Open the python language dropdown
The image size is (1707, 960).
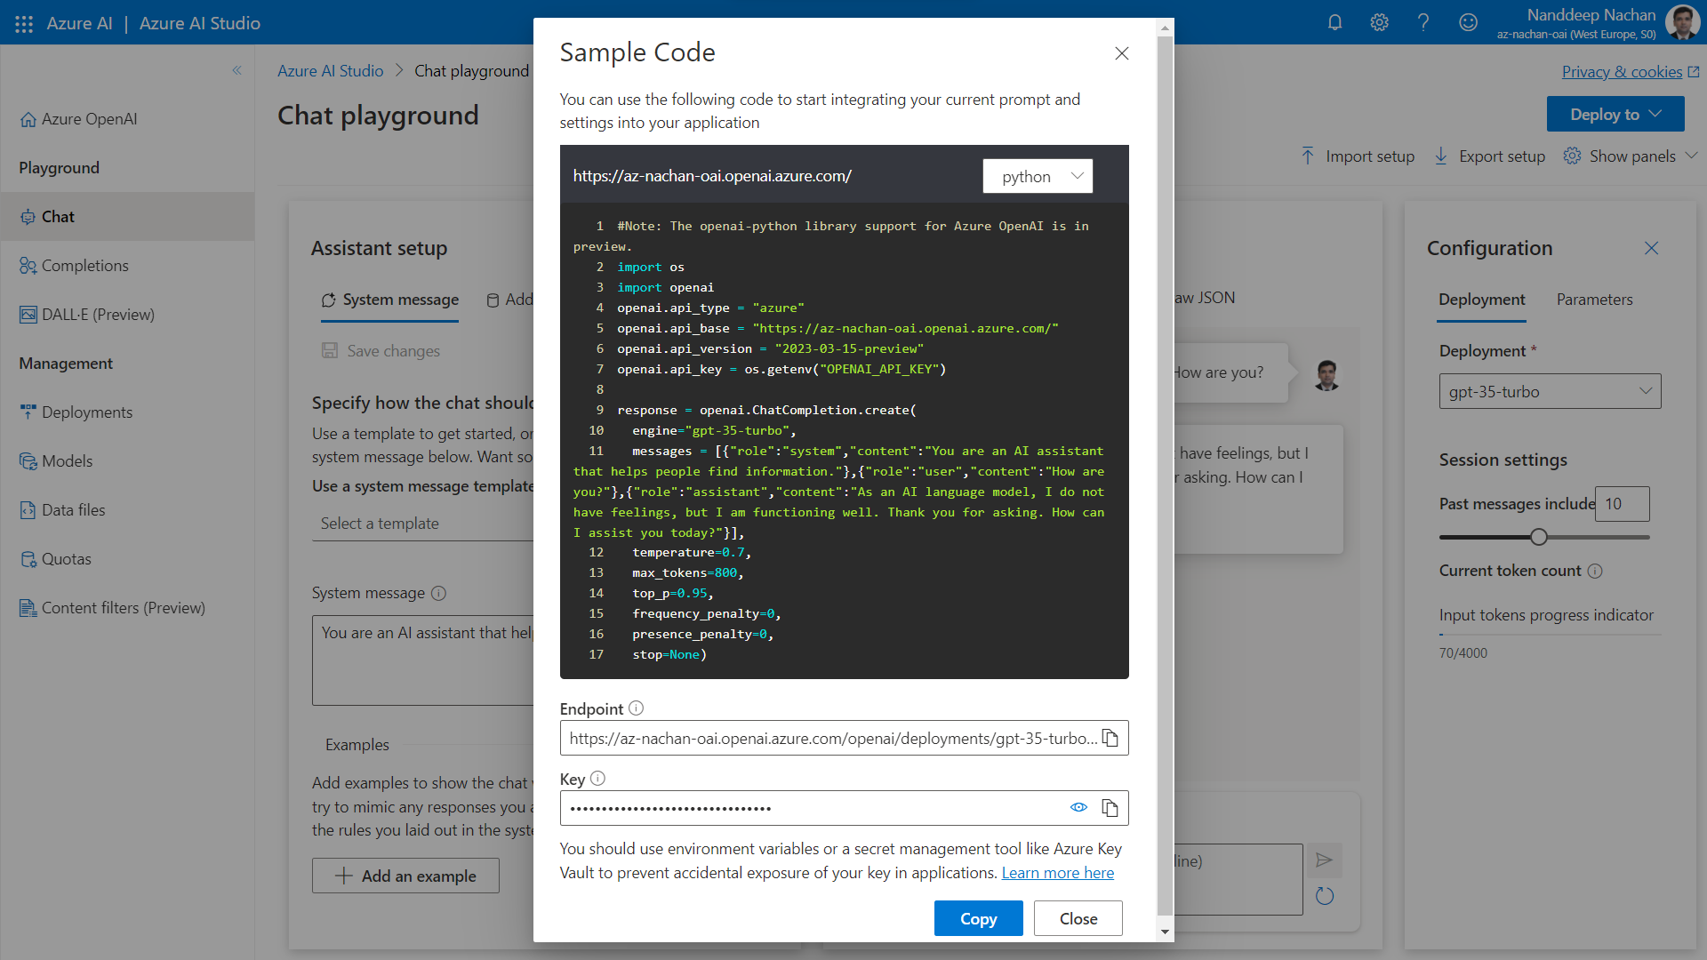1038,176
